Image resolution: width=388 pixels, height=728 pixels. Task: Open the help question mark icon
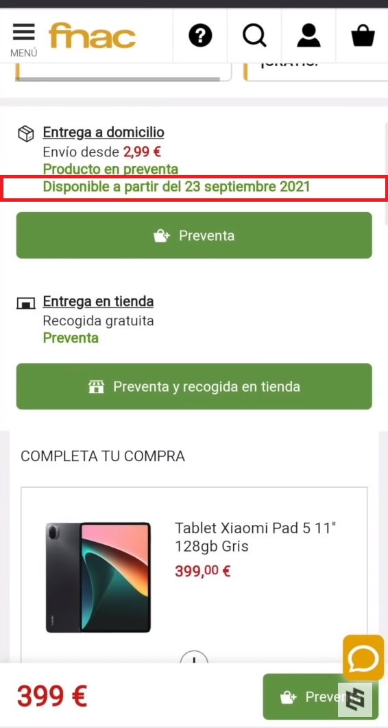pos(200,36)
